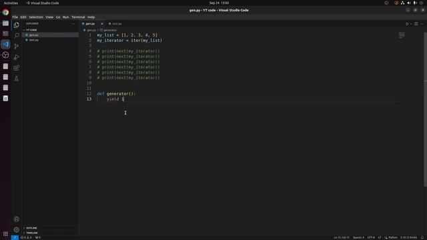Open the volume speaker icon in system tray
Image resolution: width=427 pixels, height=240 pixels.
409,3
